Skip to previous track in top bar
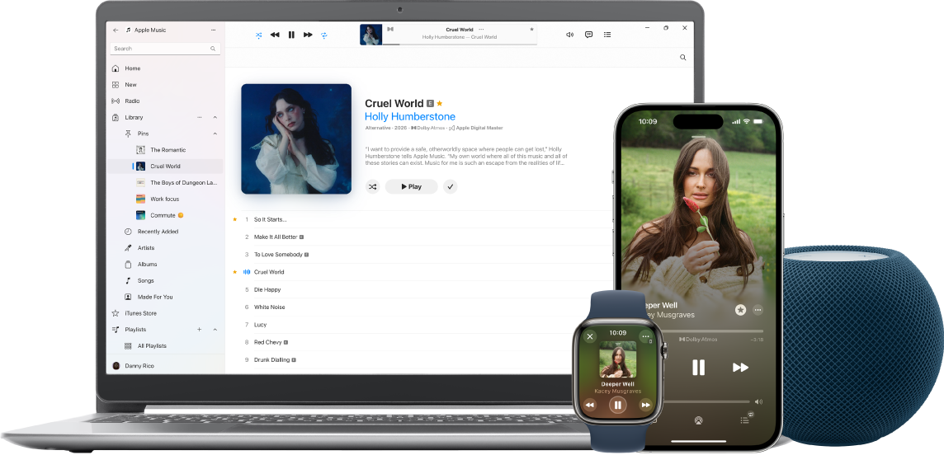944x455 pixels. point(275,35)
